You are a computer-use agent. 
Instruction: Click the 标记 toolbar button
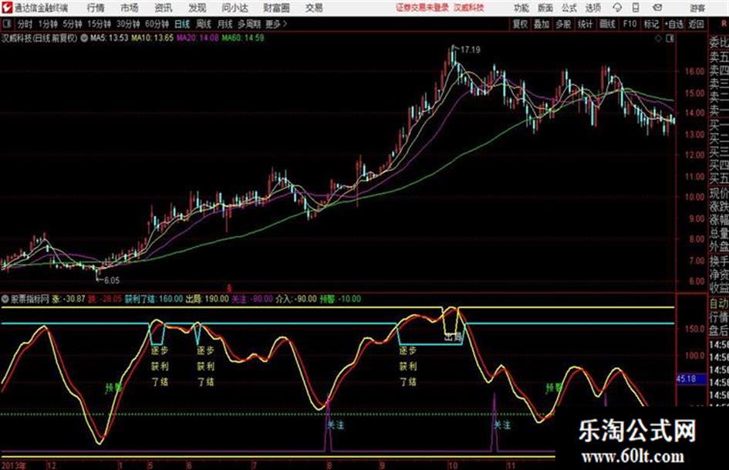pyautogui.click(x=651, y=24)
